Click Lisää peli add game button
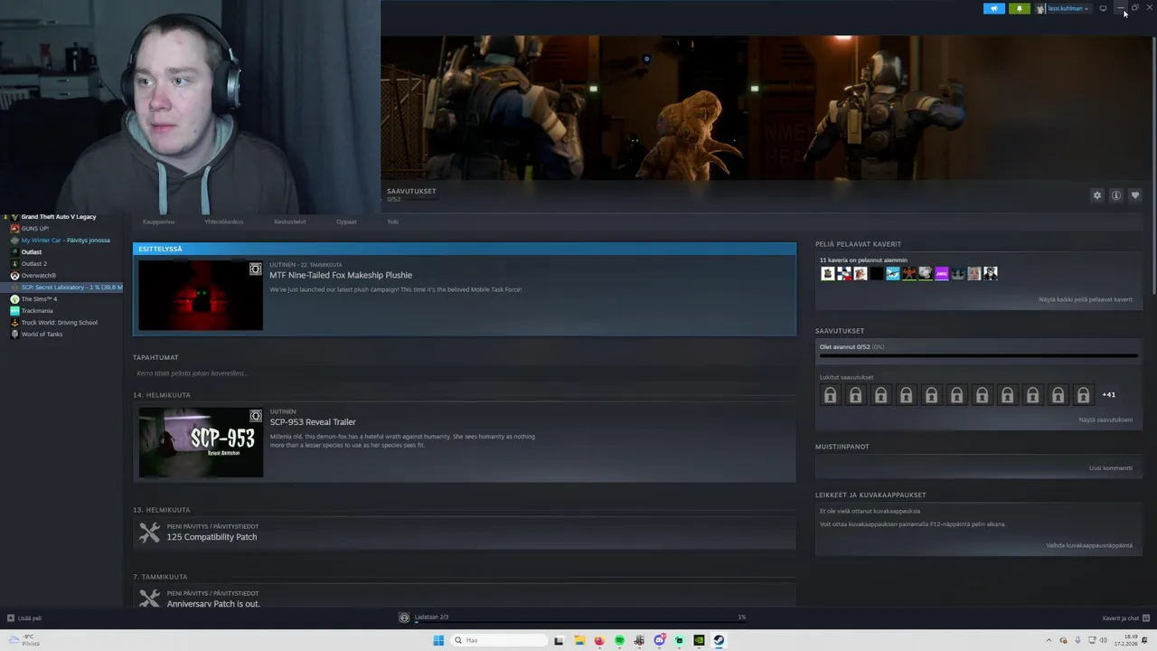The width and height of the screenshot is (1157, 651). pos(24,618)
